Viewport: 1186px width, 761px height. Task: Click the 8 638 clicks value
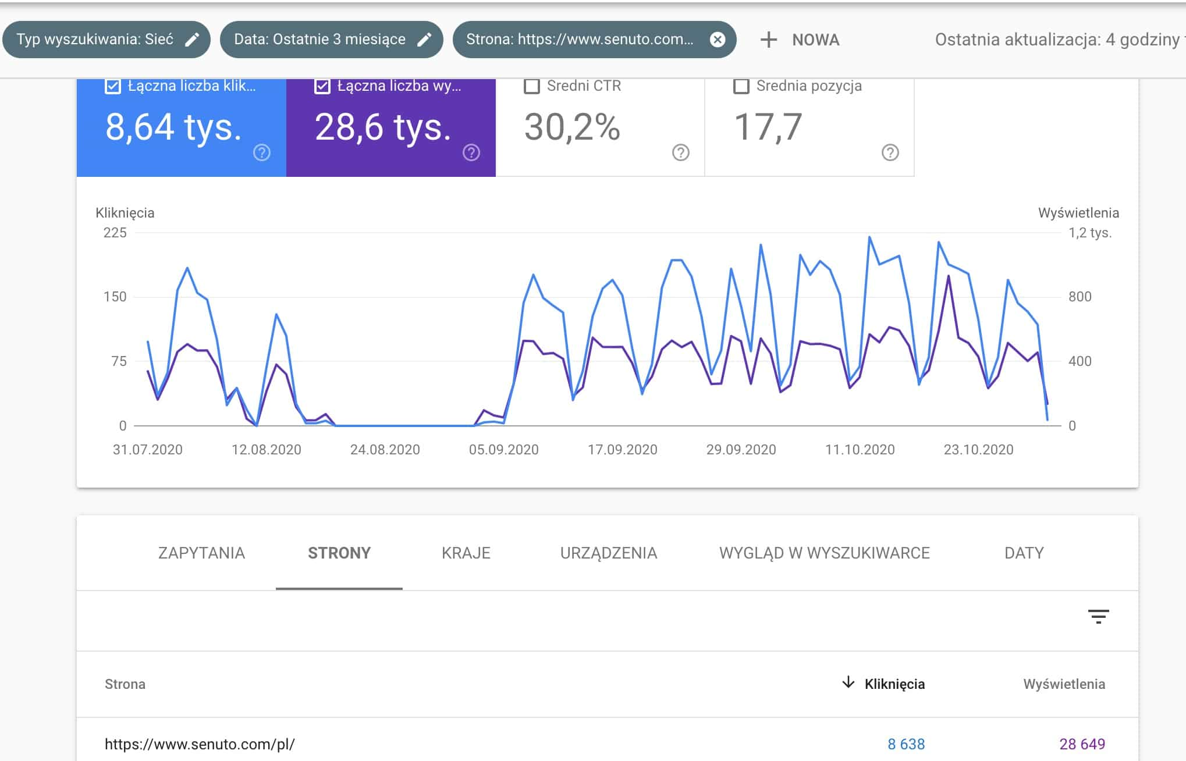906,744
